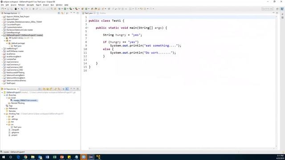Screen dimensions: 285x160
Task: Click Create new Git repository icon
Action: 51,89
